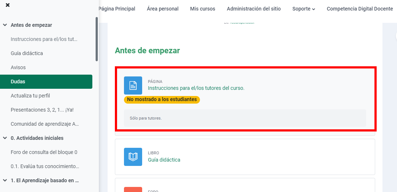Image resolution: width=397 pixels, height=192 pixels.
Task: Open Mis cursos menu item
Action: (202, 9)
